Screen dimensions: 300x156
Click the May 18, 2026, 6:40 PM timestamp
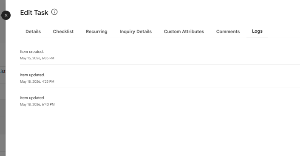[x=37, y=104]
